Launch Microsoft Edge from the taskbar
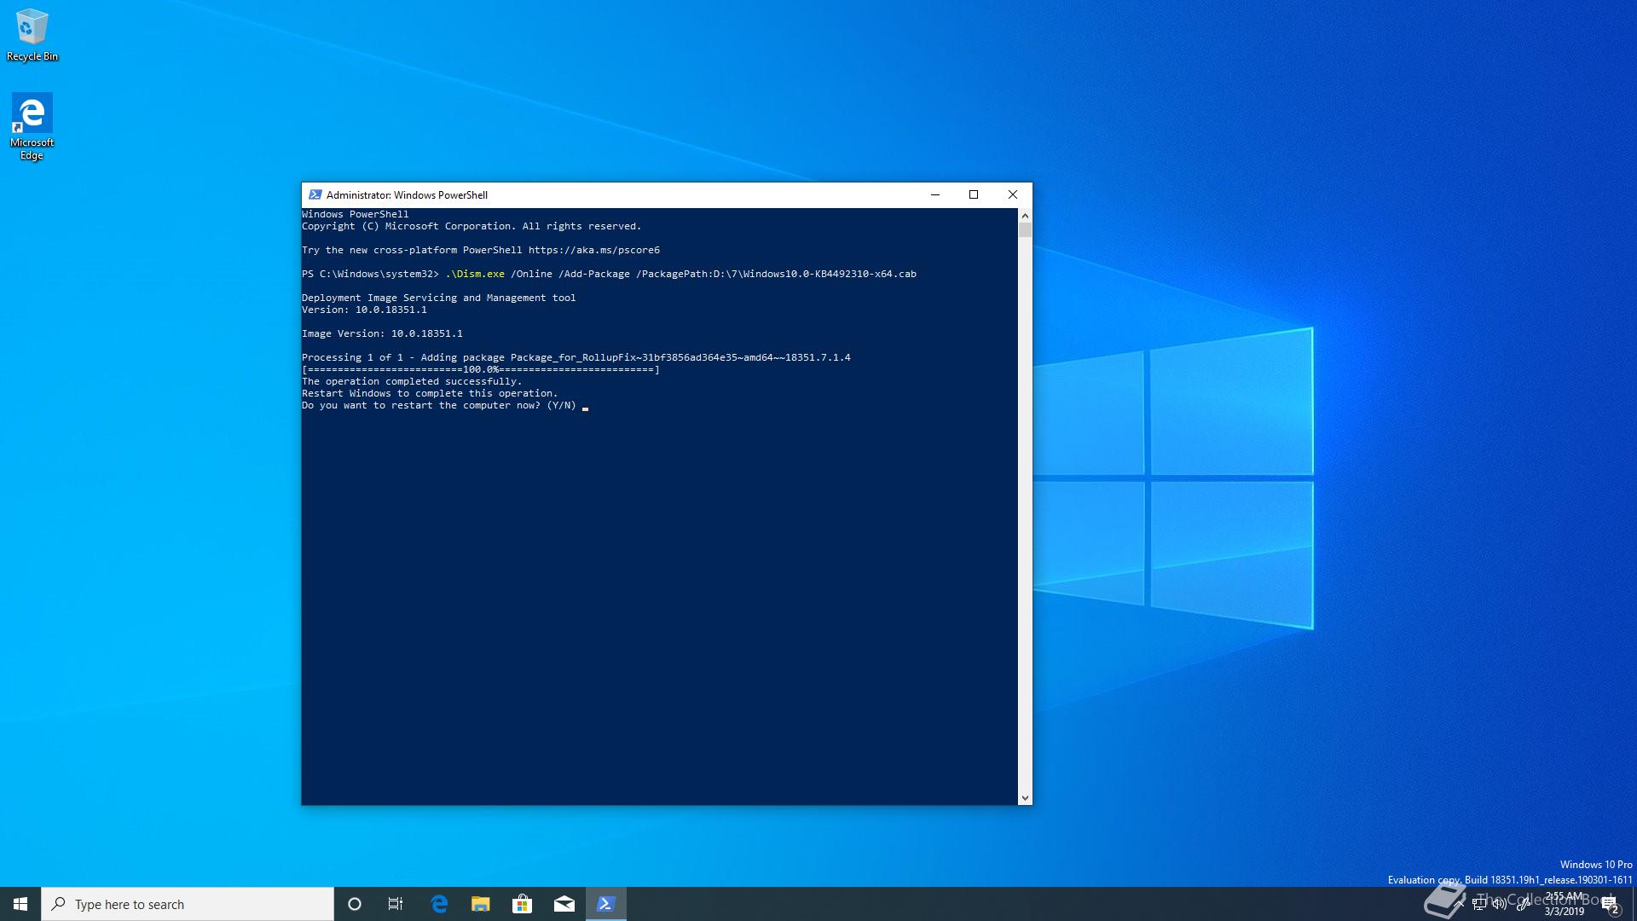This screenshot has width=1637, height=921. [439, 904]
